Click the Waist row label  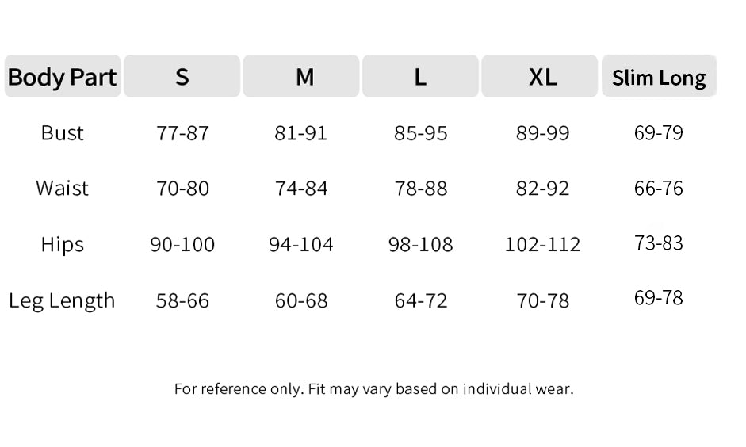[62, 189]
